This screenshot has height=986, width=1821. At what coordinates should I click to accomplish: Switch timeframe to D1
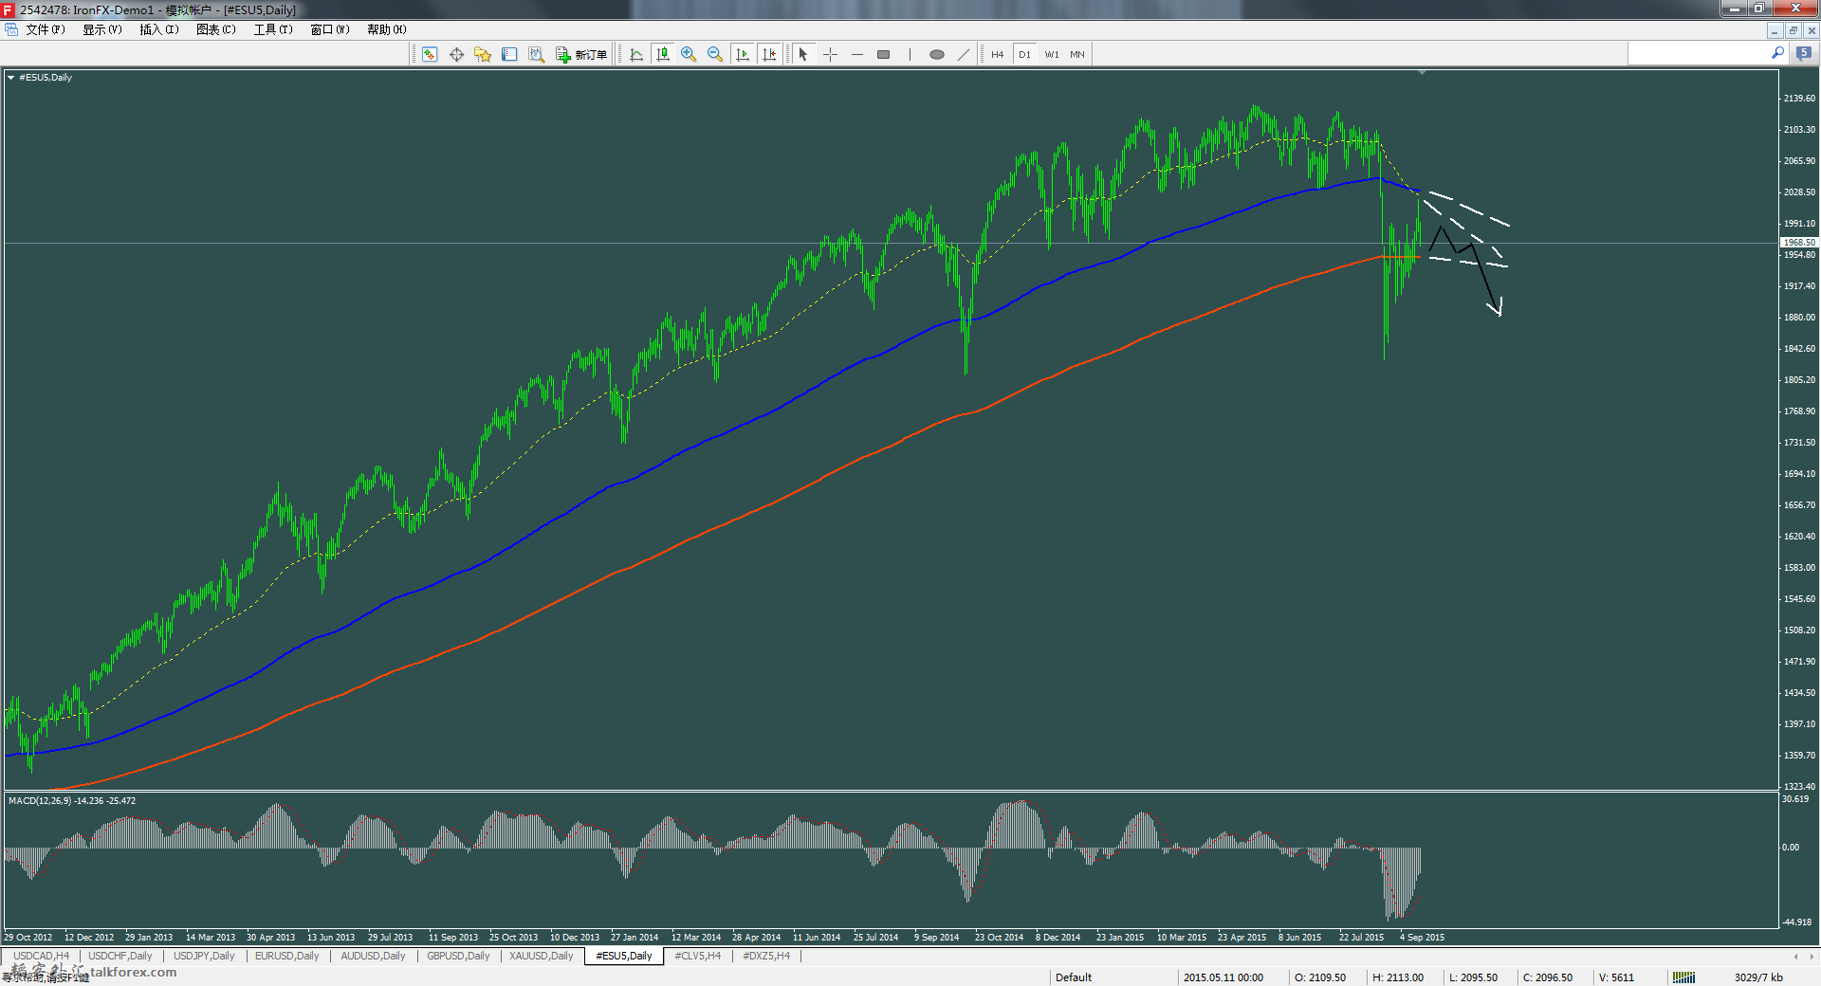[1025, 55]
